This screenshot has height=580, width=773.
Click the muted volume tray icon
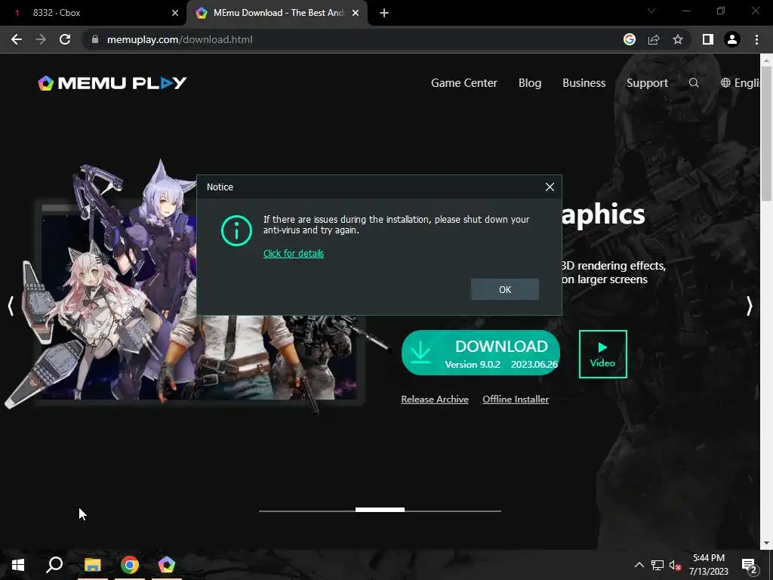pos(675,565)
